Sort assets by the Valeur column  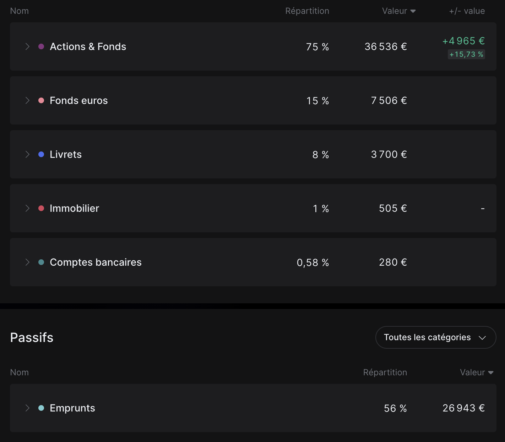[398, 11]
